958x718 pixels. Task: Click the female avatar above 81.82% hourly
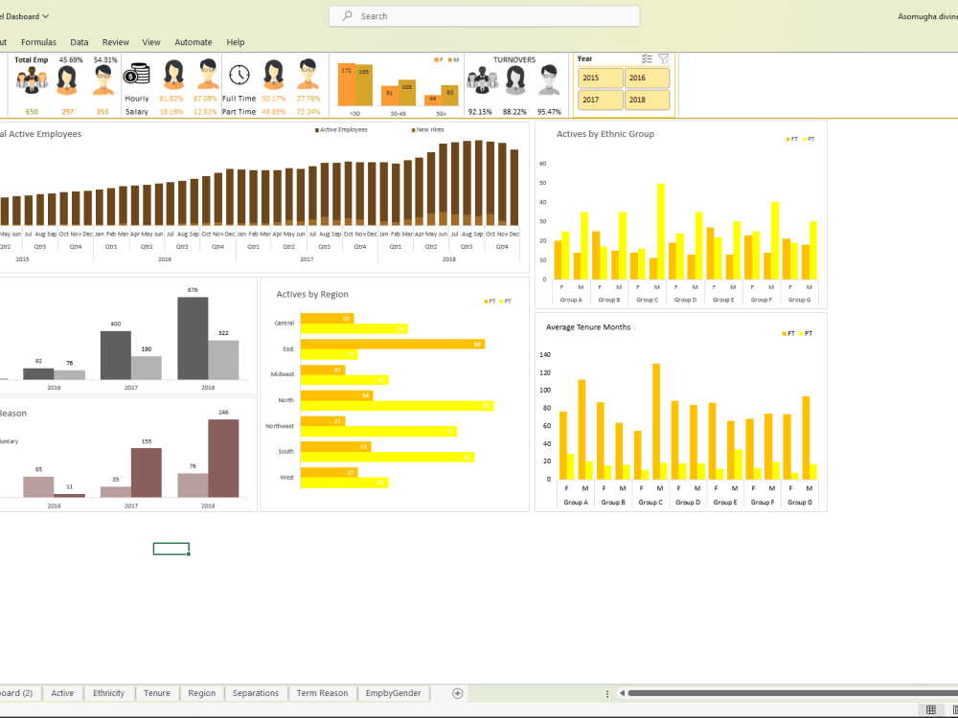tap(173, 75)
